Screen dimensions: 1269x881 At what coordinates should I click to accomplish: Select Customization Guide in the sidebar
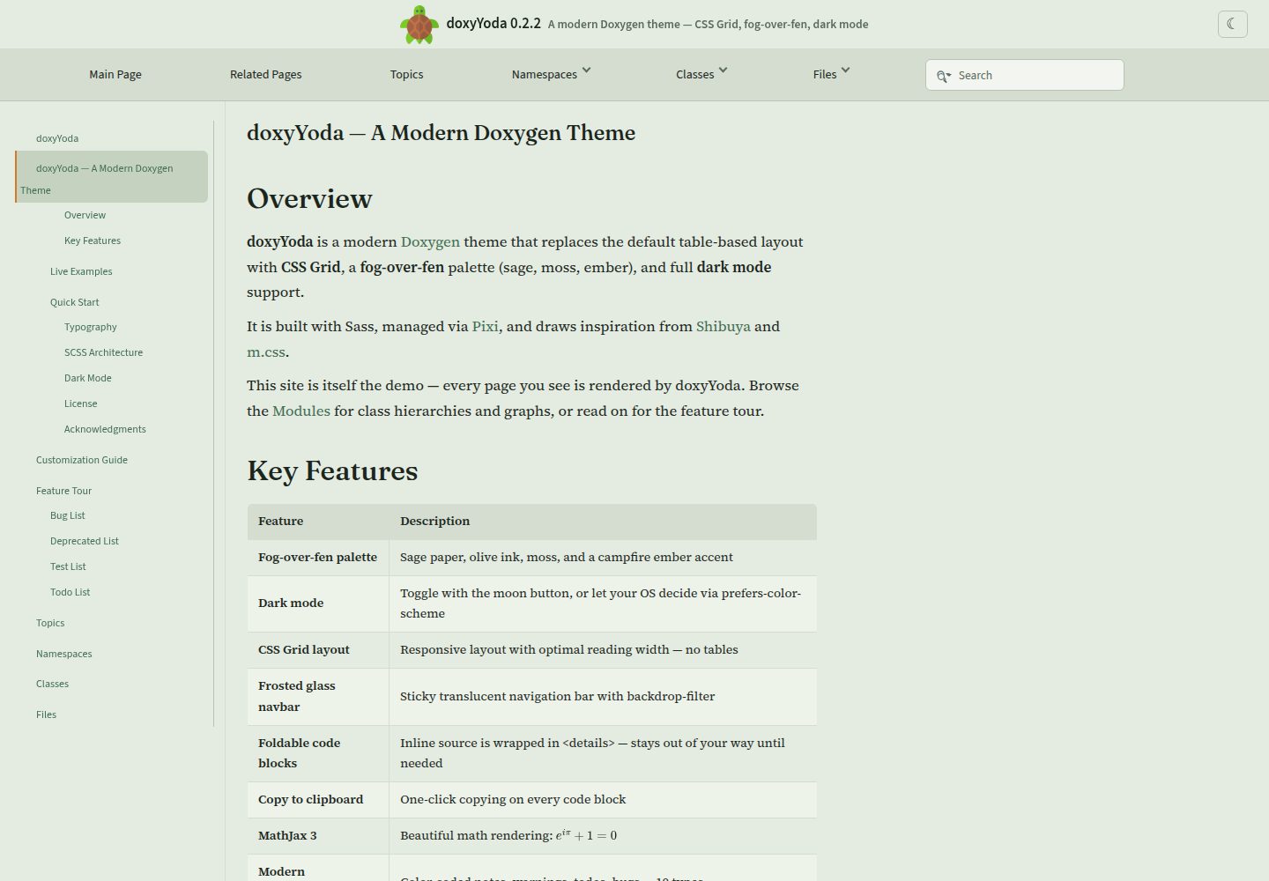[x=82, y=460]
